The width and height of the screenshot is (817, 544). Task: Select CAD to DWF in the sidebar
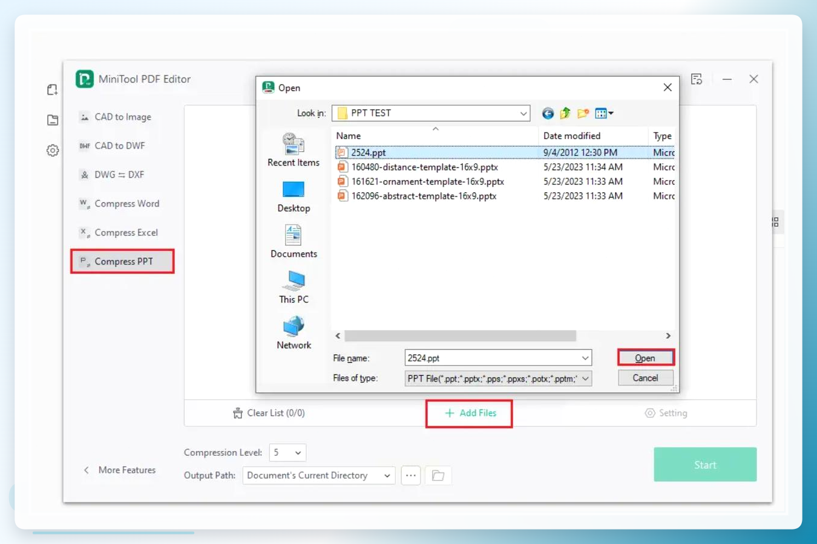point(119,146)
